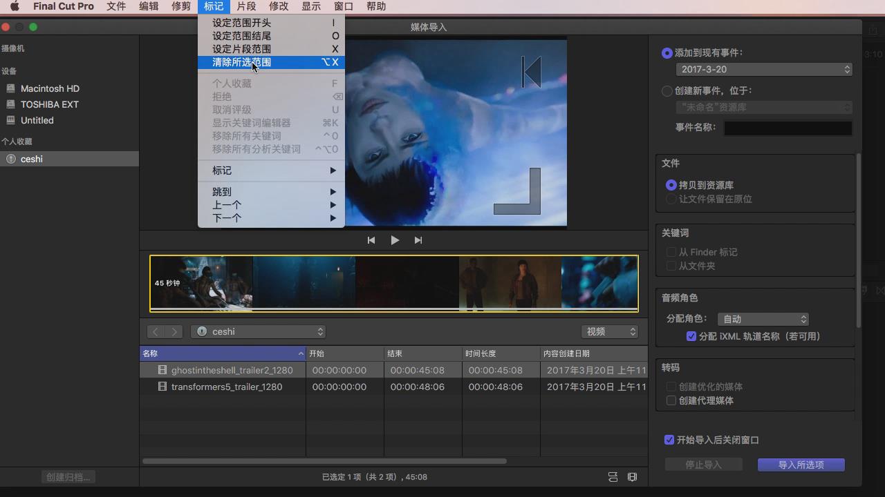Open the Final Cut Pro app menu
The height and width of the screenshot is (497, 885).
point(64,6)
